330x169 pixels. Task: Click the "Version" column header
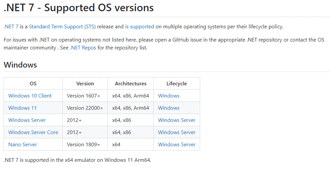(x=85, y=84)
